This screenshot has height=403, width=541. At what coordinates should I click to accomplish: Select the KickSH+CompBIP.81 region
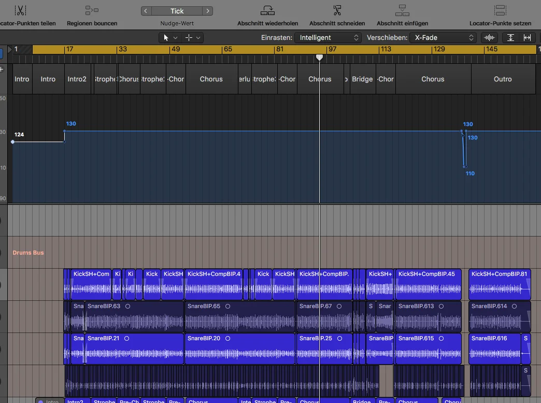click(x=500, y=285)
